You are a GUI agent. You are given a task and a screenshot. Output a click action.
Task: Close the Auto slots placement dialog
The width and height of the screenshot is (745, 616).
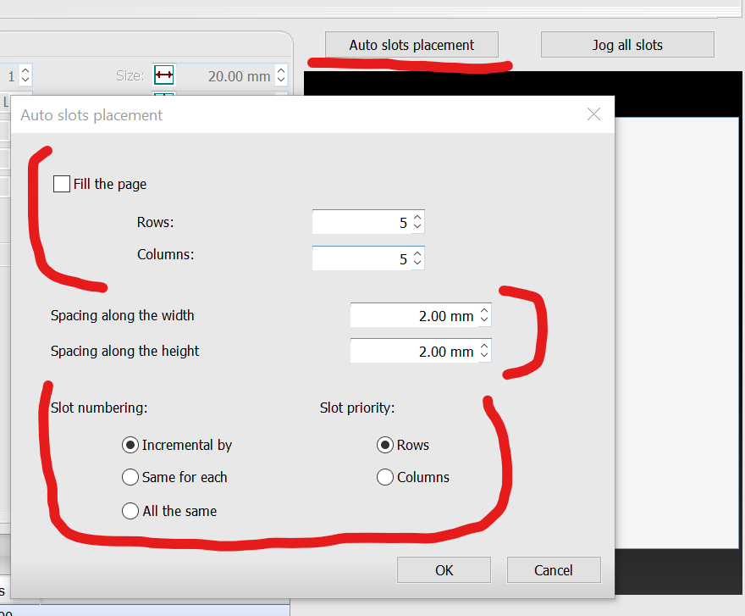click(x=593, y=114)
